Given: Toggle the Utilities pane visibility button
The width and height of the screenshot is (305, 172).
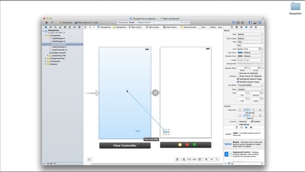Looking at the screenshot, I should point(259,22).
